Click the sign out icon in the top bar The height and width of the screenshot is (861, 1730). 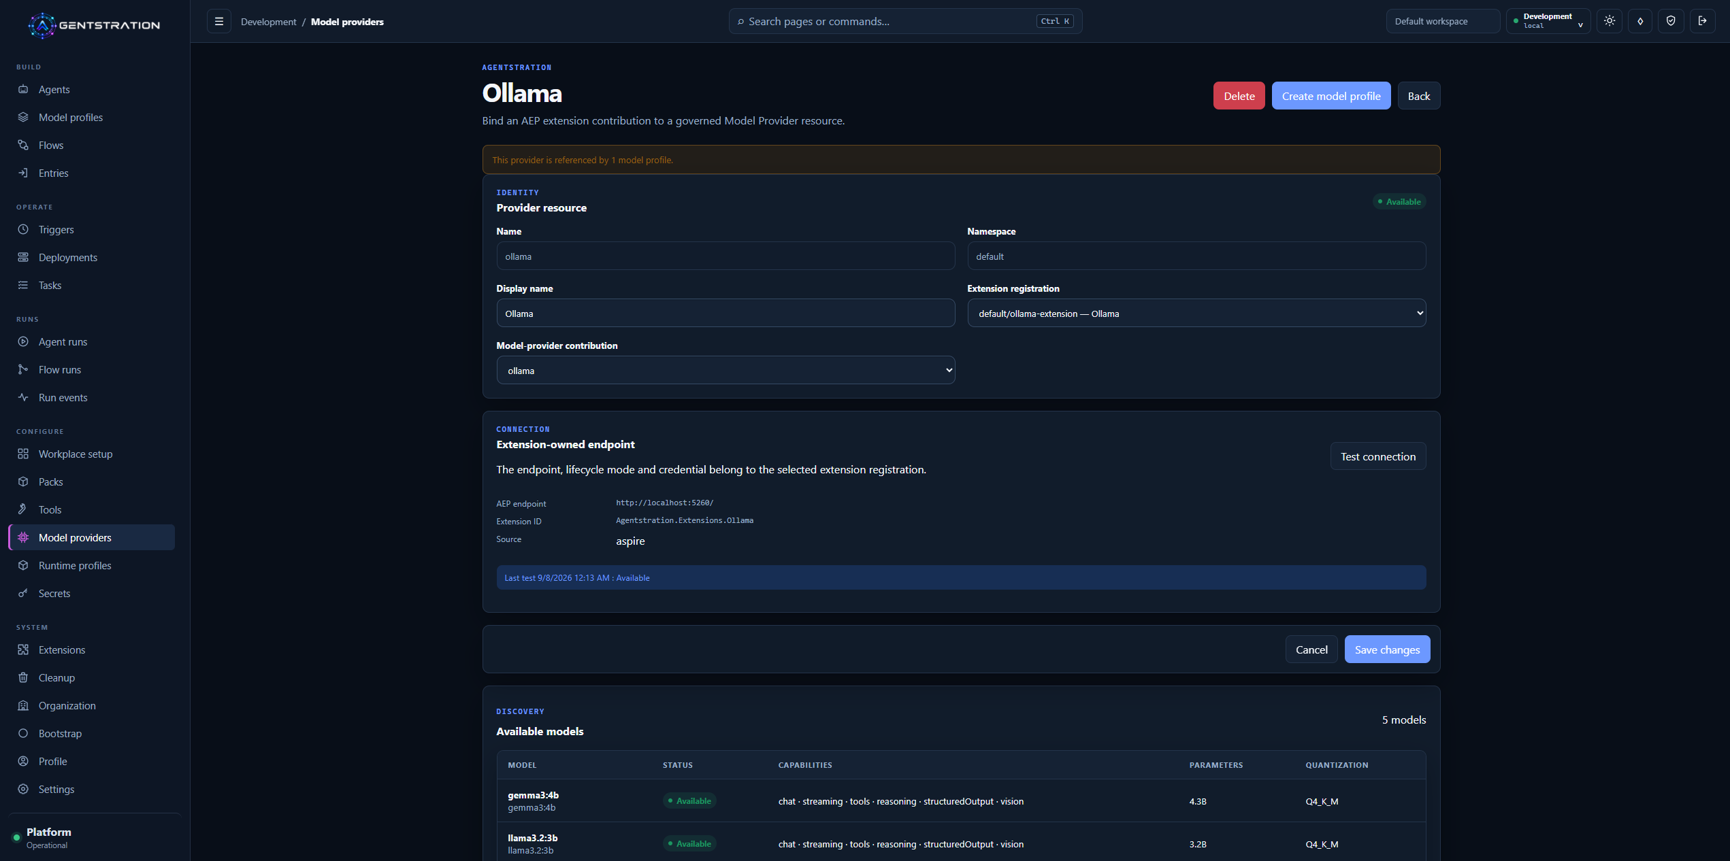[x=1702, y=21]
